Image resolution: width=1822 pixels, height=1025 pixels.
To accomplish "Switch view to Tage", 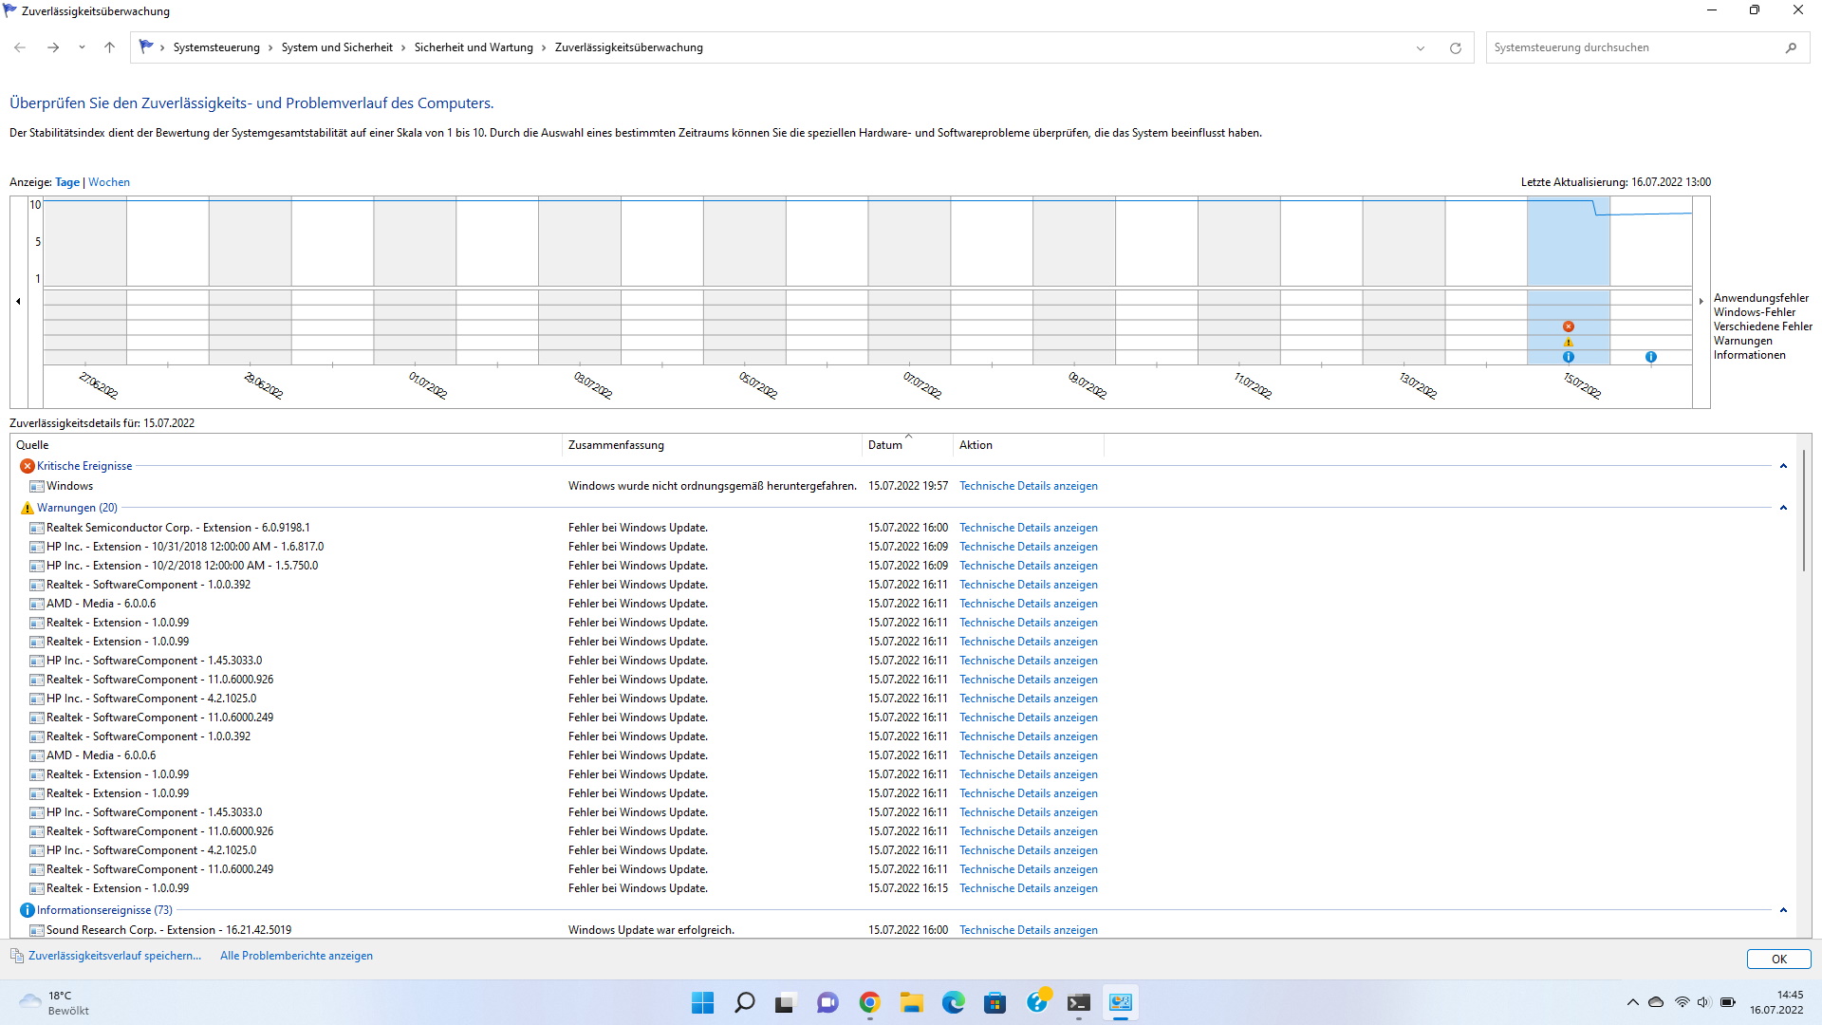I will pyautogui.click(x=67, y=182).
